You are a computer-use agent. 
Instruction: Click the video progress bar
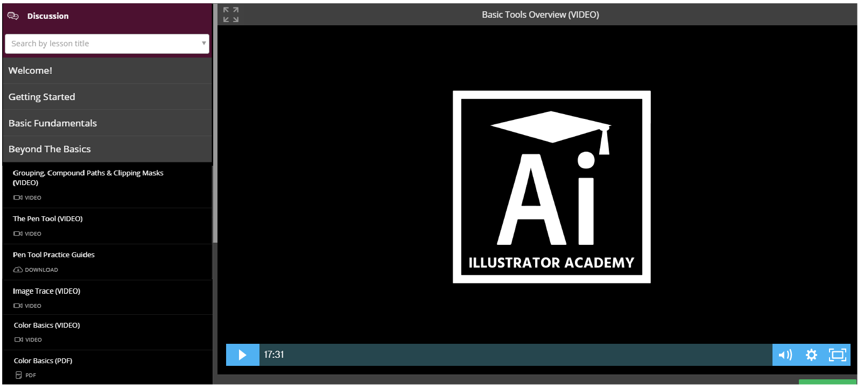click(x=516, y=355)
